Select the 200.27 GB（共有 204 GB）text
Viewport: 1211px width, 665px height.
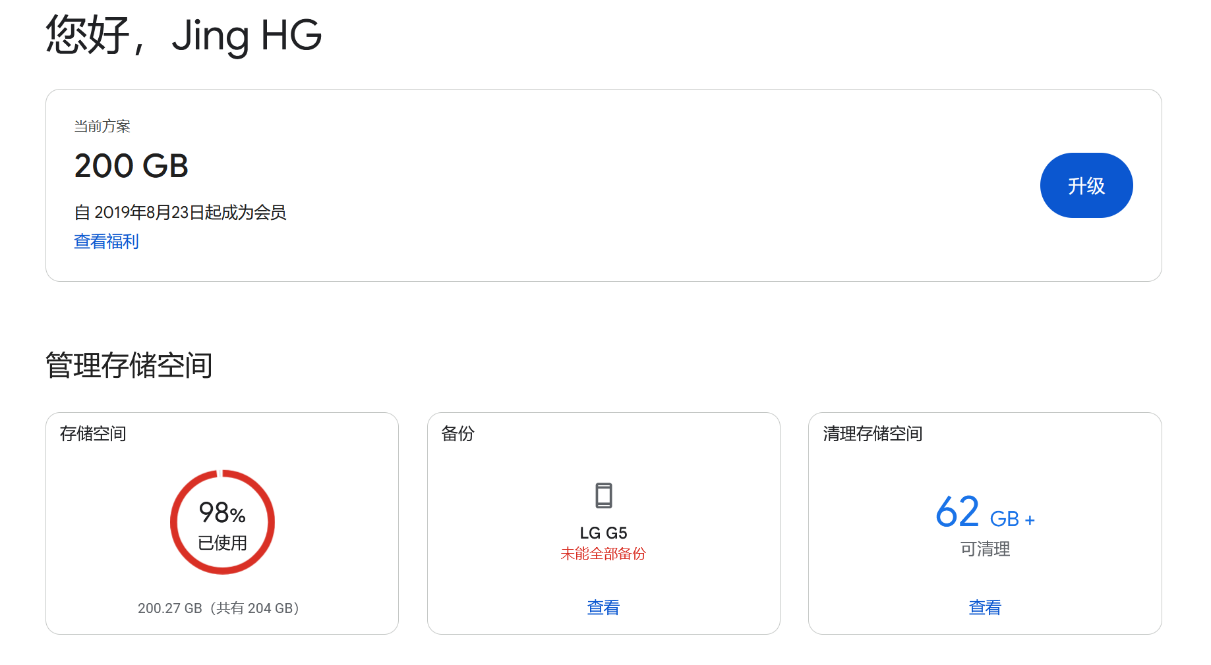[x=218, y=608]
